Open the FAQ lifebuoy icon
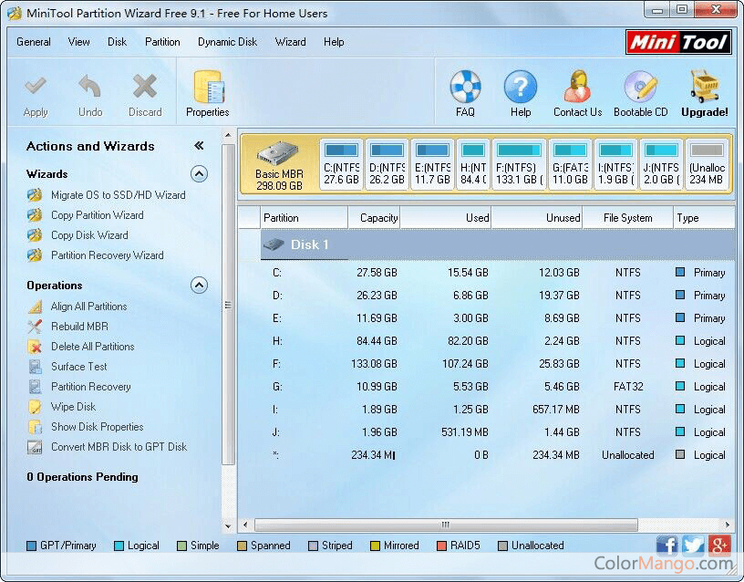 coord(465,88)
